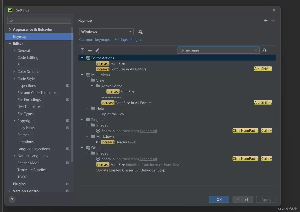
Task: Select Zoom In under Plugins Images
Action: click(108, 131)
